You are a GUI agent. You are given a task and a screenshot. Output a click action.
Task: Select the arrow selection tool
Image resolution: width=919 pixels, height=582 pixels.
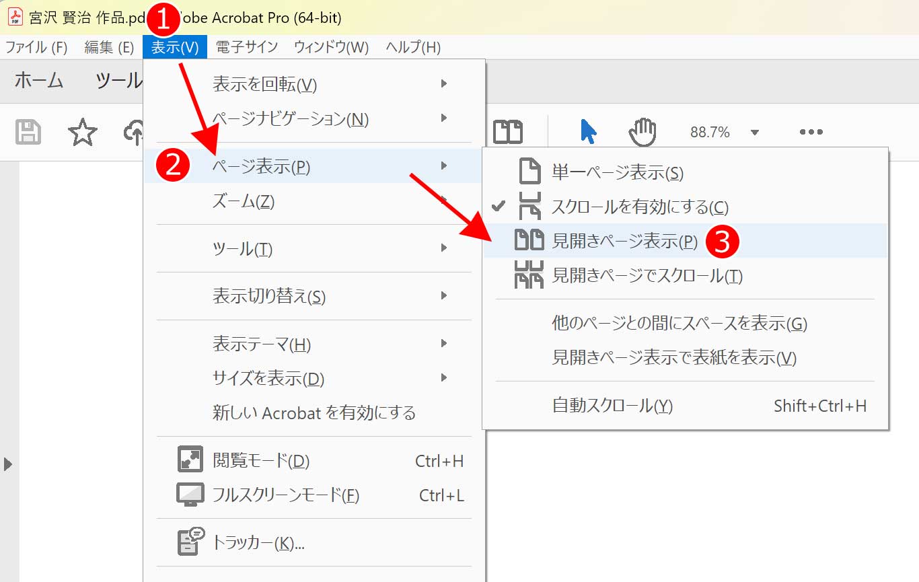pyautogui.click(x=588, y=131)
